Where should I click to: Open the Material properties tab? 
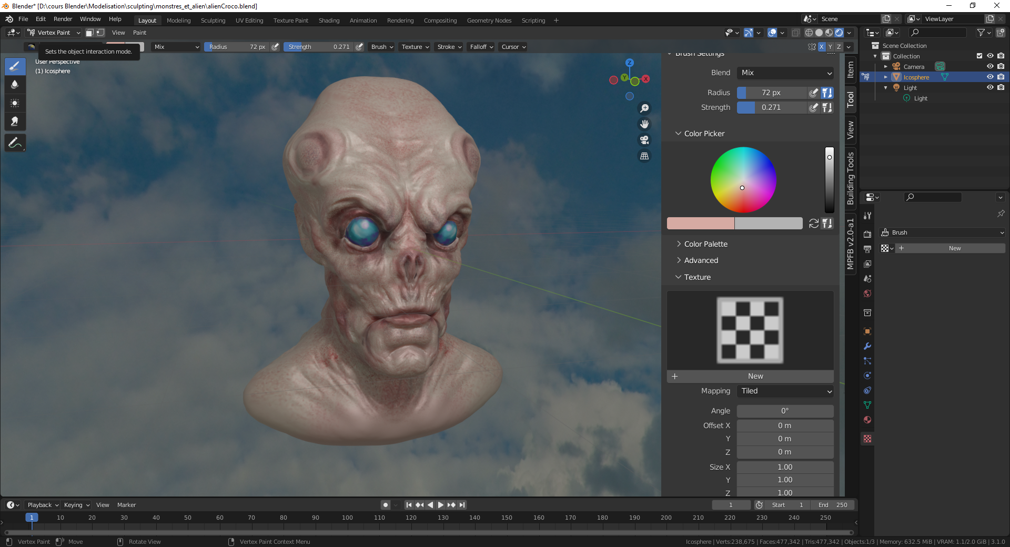tap(867, 420)
